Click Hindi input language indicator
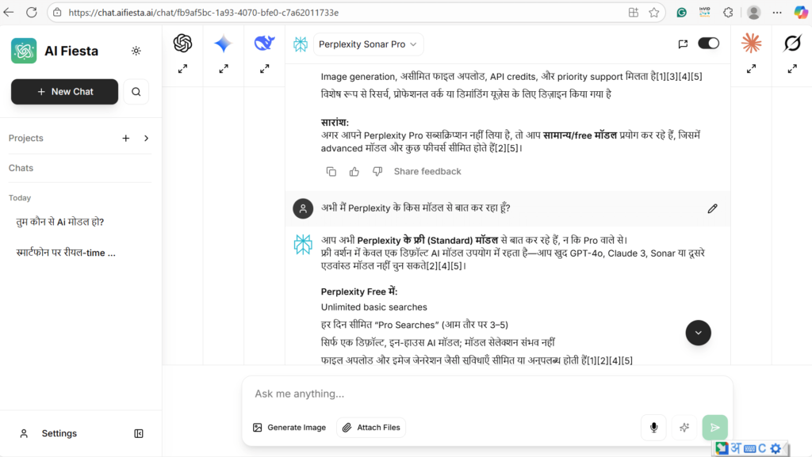Image resolution: width=812 pixels, height=457 pixels. tap(735, 447)
